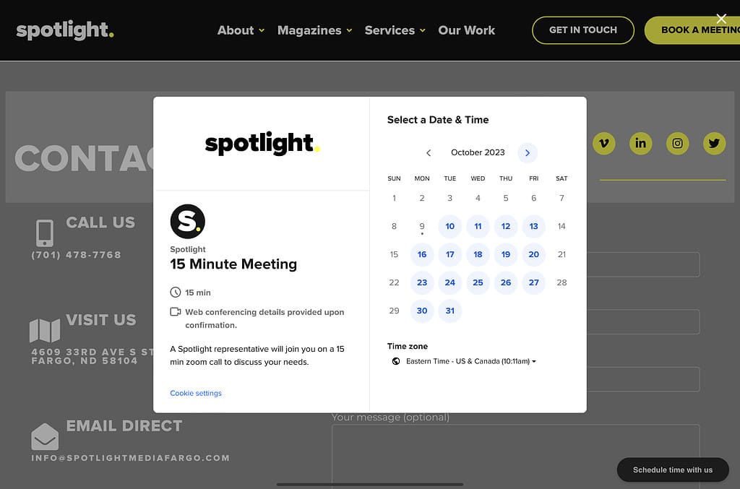Go to previous month arrow
This screenshot has width=740, height=489.
(x=429, y=152)
